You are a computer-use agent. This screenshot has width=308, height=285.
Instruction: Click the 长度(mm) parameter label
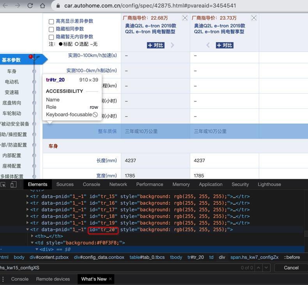[107, 161]
